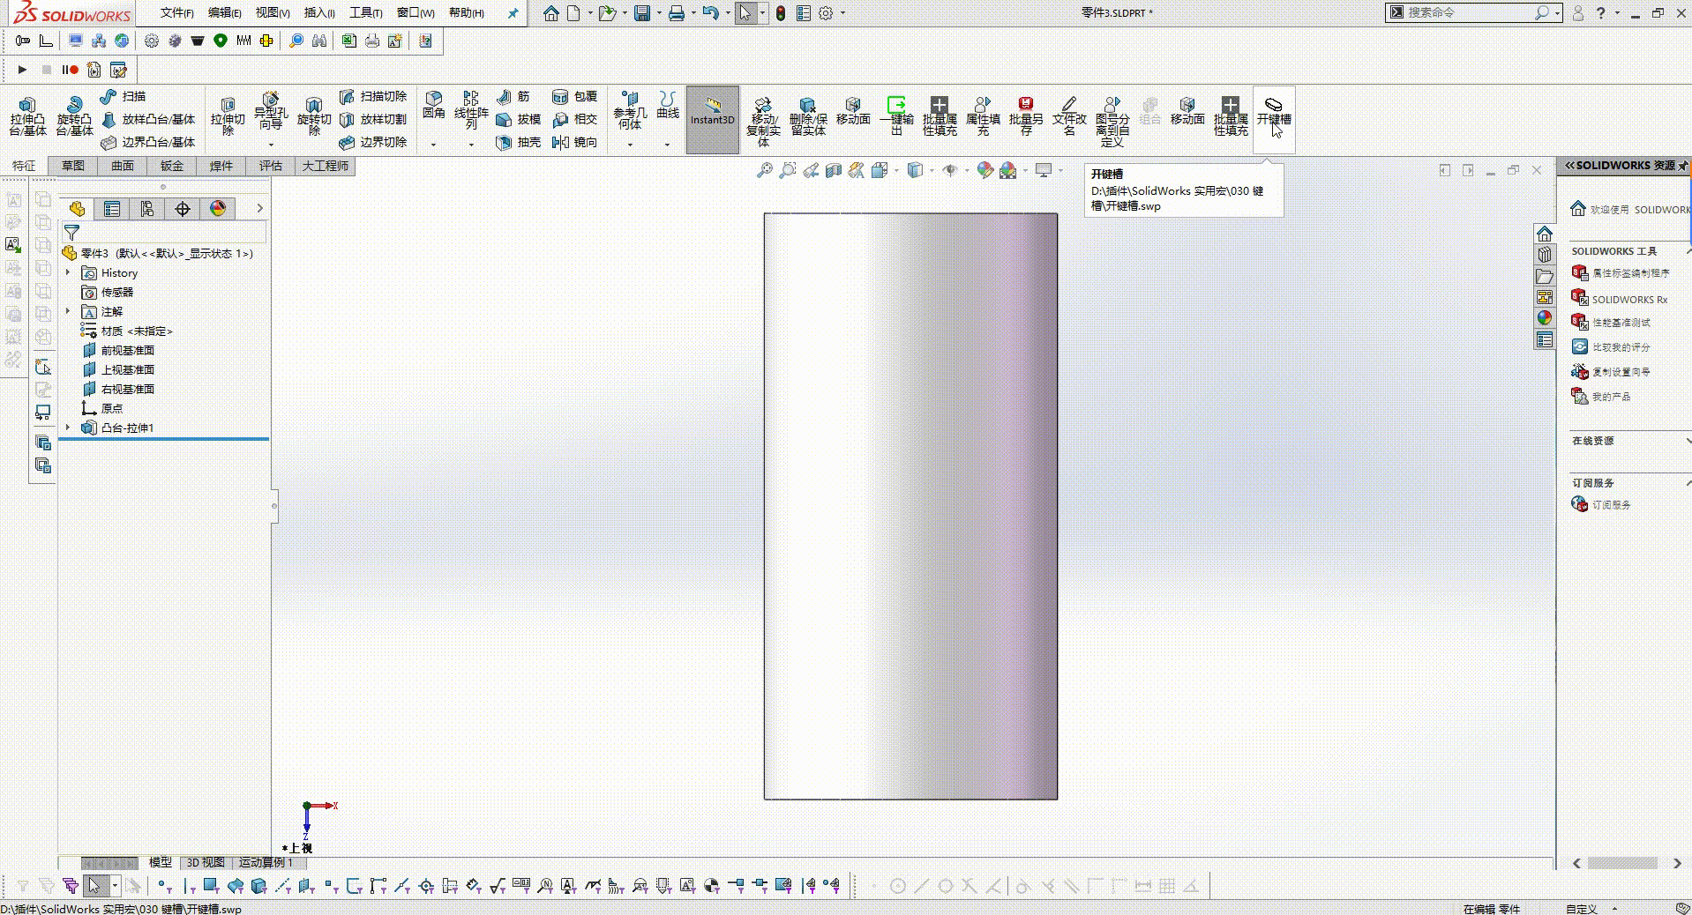Viewport: 1692px width, 915px height.
Task: Switch to the 大工程师 tab
Action: 326,166
